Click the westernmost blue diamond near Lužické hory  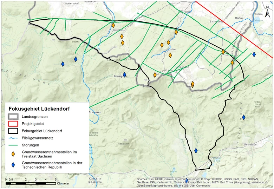tap(63, 64)
